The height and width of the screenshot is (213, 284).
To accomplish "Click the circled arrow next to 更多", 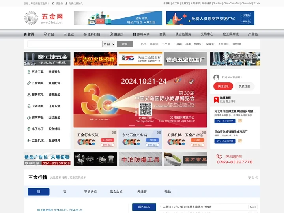I will coord(257,177).
